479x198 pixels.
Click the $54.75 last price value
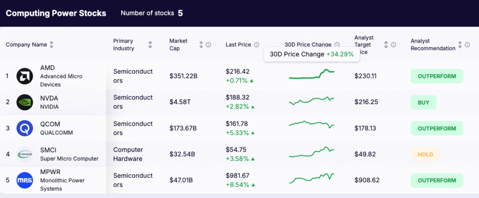click(236, 150)
